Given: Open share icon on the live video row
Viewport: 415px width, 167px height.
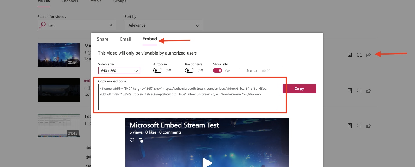Looking at the screenshot, I should pos(368,91).
